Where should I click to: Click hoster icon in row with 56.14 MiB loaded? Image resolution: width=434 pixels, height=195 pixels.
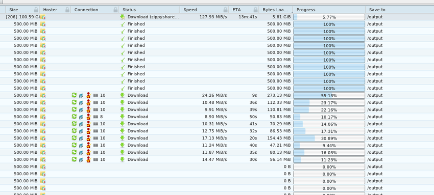pos(43,159)
